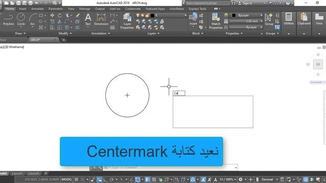326x183 pixels.
Task: Toggle snap mode dots icon
Action: [83, 179]
